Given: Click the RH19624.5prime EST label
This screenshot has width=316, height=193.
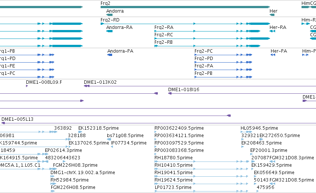Looking at the screenshot, I should 173,180.
